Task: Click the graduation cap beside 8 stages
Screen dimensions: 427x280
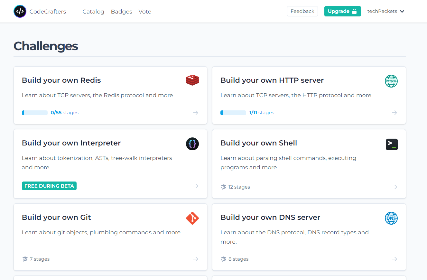Action: click(x=224, y=259)
